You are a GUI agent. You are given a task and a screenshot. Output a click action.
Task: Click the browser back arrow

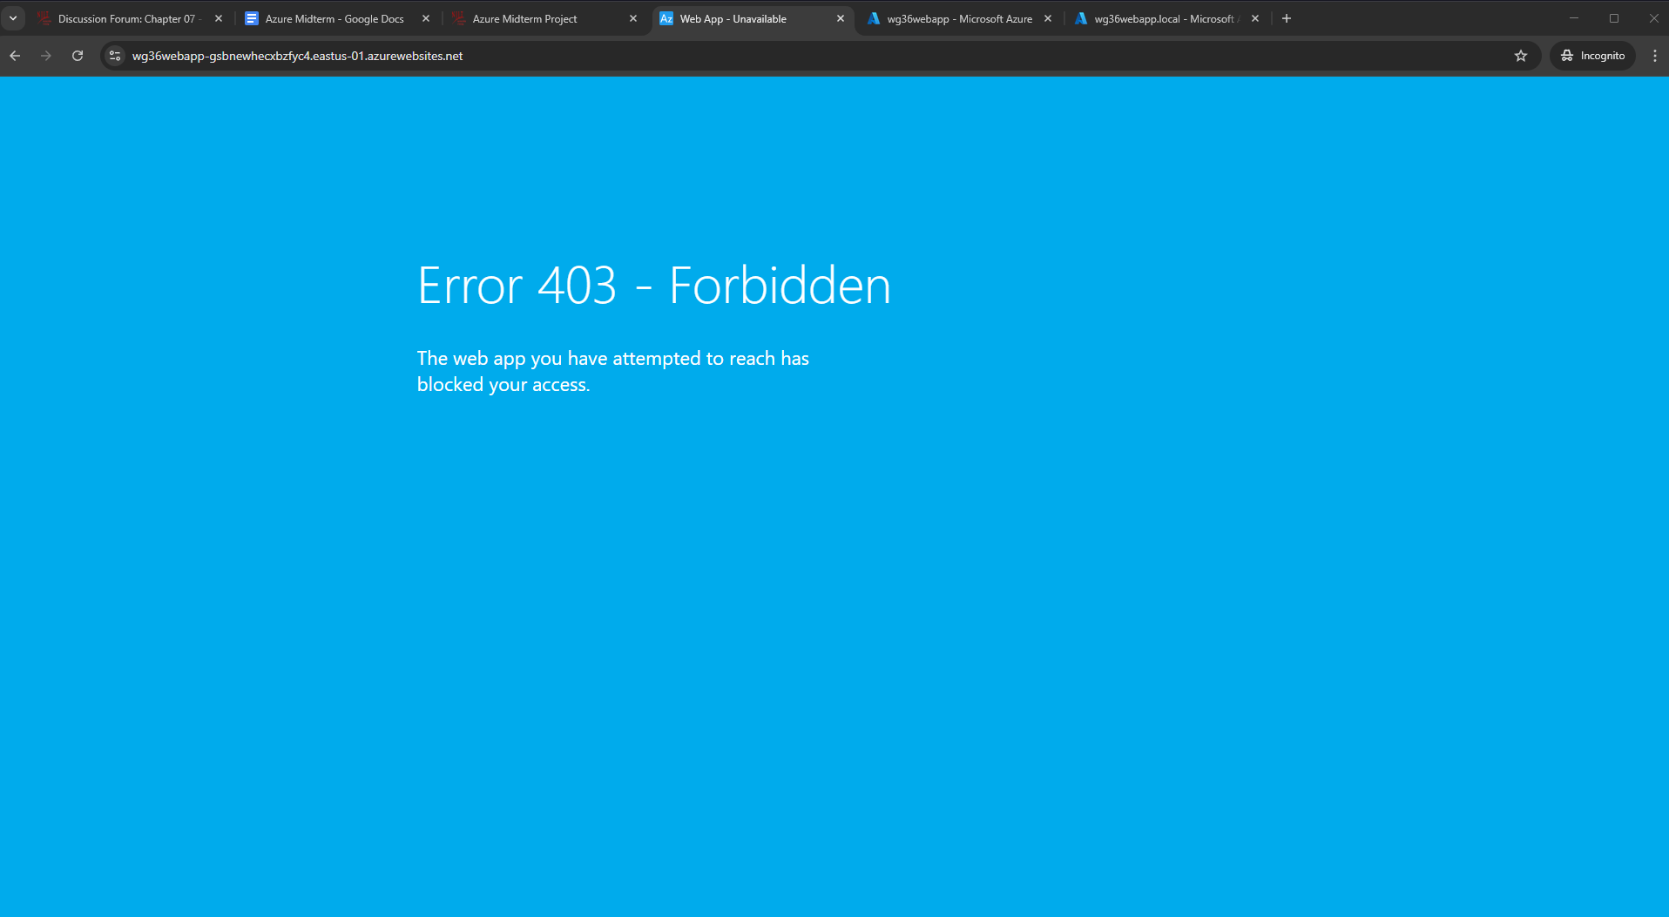click(15, 56)
